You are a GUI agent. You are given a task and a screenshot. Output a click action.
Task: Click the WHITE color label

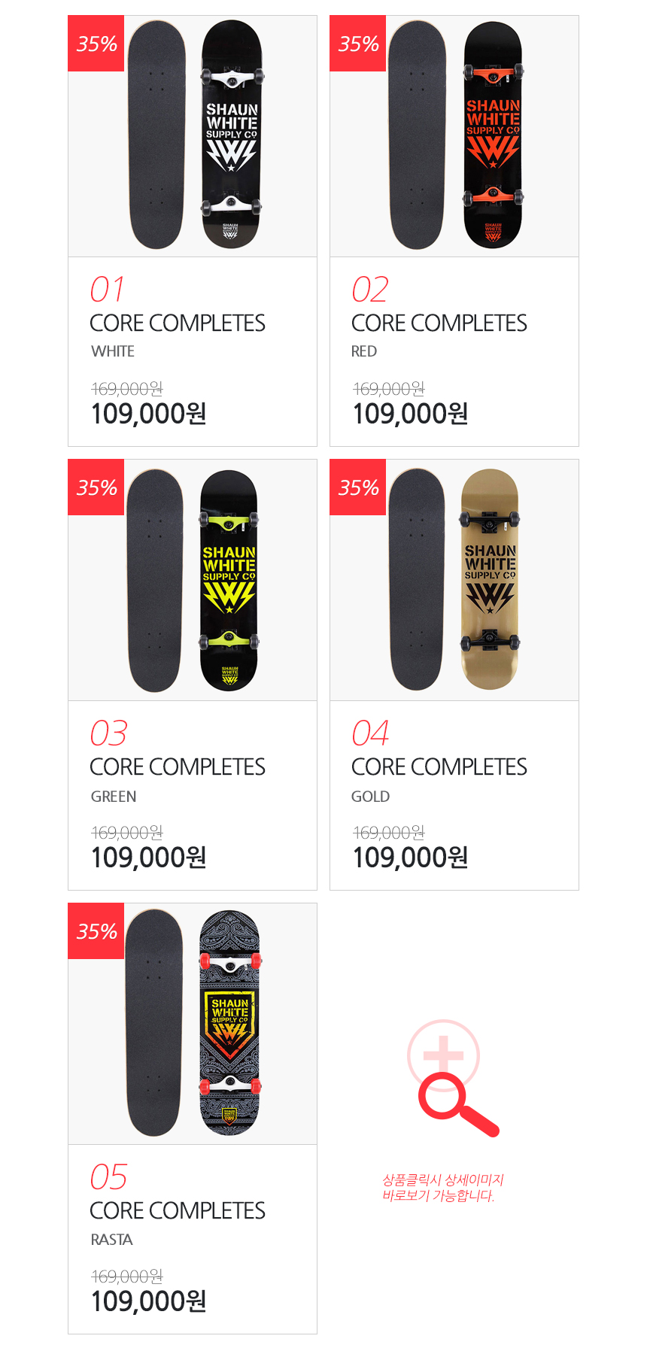[113, 351]
